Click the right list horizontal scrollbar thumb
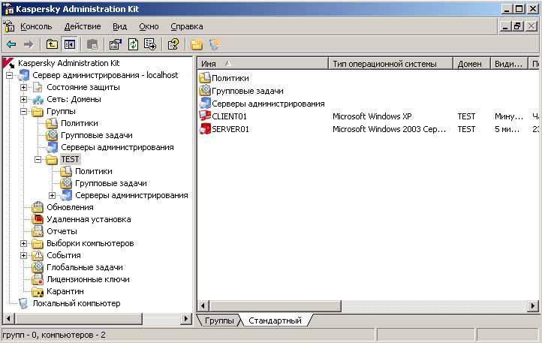Viewport: 542px width, 343px height. point(275,305)
